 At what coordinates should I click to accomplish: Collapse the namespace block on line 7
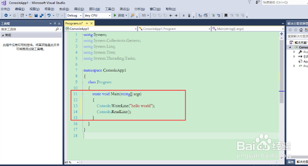tap(82, 70)
